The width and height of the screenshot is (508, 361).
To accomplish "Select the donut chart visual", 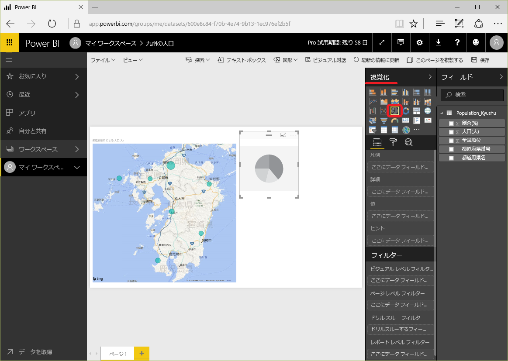I will click(406, 111).
